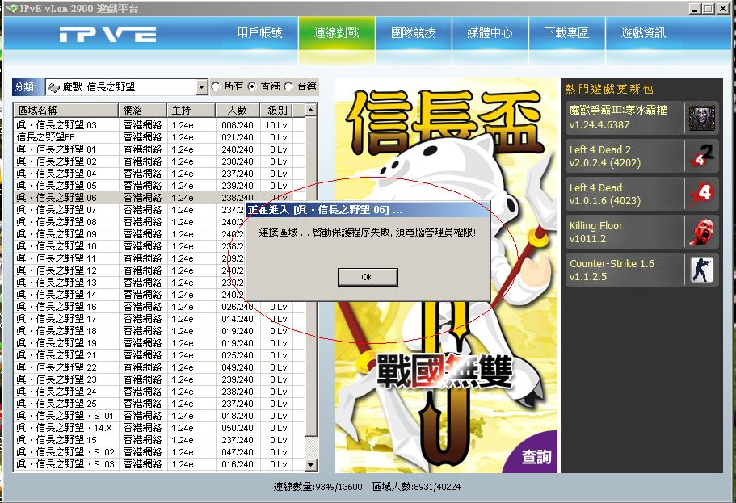Switch to the 連線對戰 tab
The image size is (736, 503).
[337, 33]
